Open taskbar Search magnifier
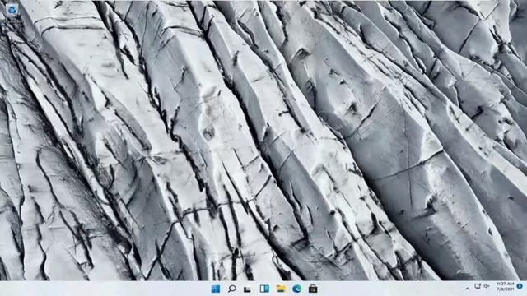The width and height of the screenshot is (527, 296). click(x=231, y=289)
